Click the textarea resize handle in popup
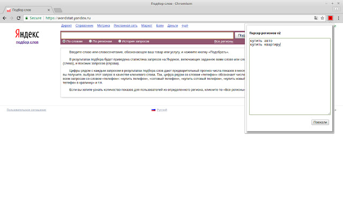Screen dimensions: 343x214 [329, 113]
